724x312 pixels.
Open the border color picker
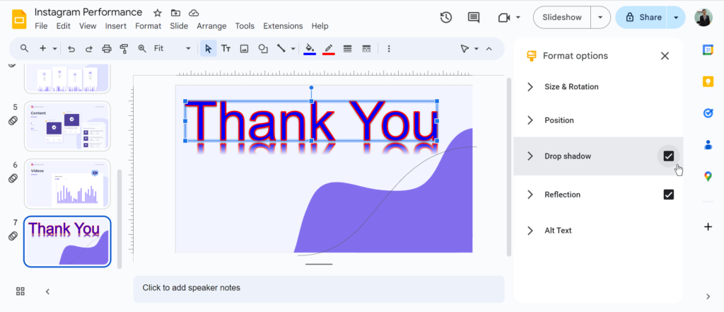pyautogui.click(x=328, y=49)
